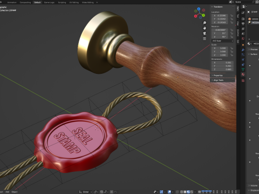Open the Texture properties tab icon
This screenshot has height=194, width=259.
coord(243,80)
